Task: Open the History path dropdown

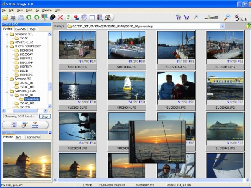Action: click(x=223, y=26)
